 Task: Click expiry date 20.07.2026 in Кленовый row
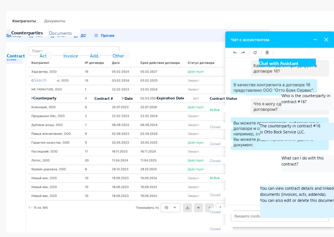(x=149, y=107)
